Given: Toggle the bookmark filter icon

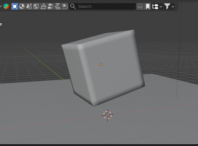Looking at the screenshot, I should tap(148, 6).
